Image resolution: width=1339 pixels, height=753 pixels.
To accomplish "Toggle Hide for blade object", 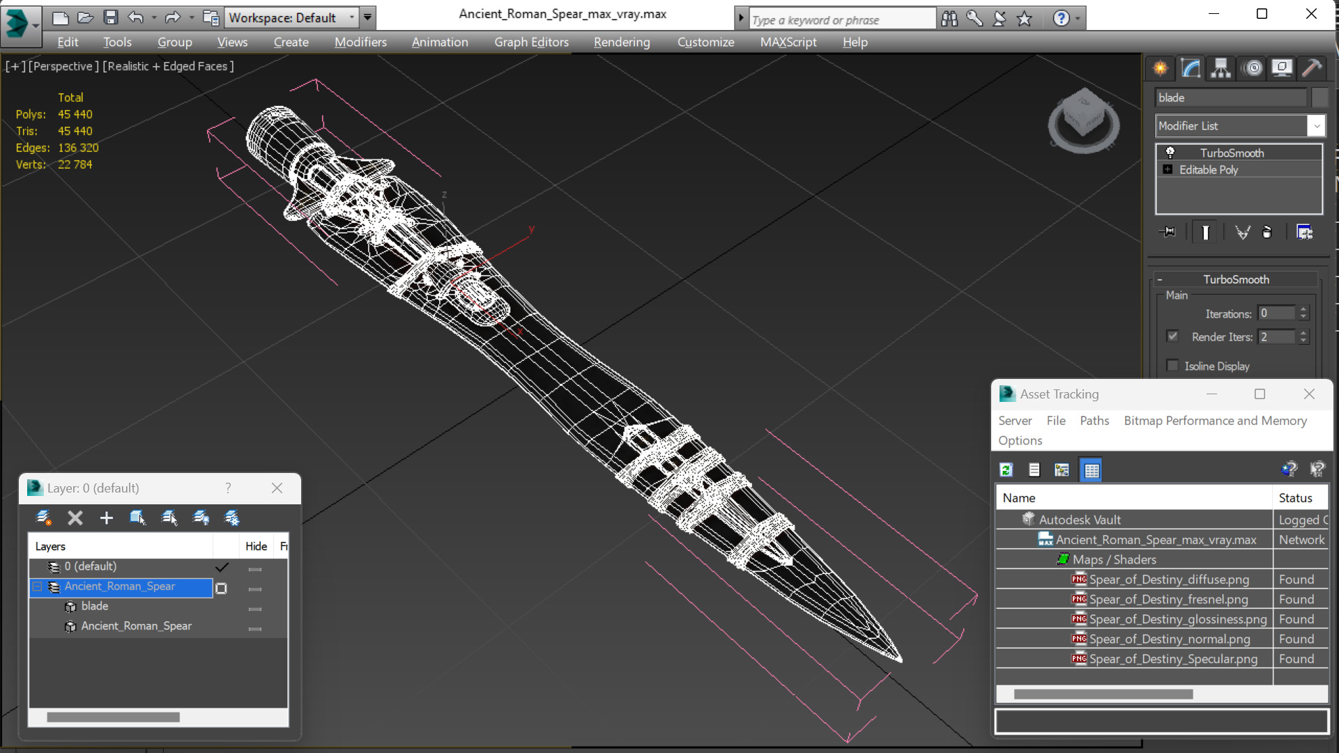I will click(x=255, y=608).
